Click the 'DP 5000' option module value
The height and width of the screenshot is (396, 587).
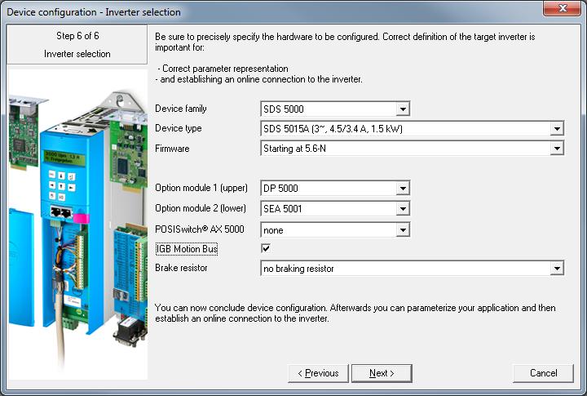[x=280, y=189]
